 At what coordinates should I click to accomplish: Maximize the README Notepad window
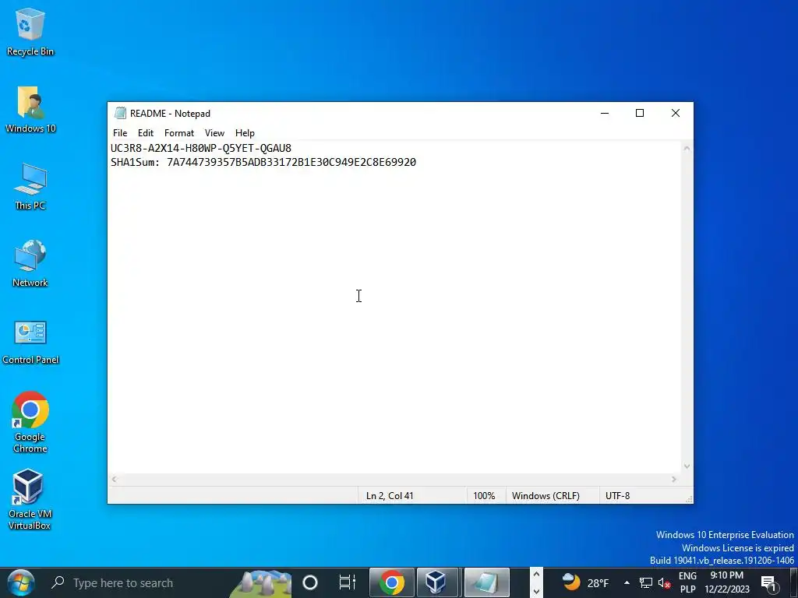pos(640,113)
